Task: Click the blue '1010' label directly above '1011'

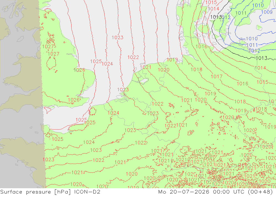Action: coord(252,39)
